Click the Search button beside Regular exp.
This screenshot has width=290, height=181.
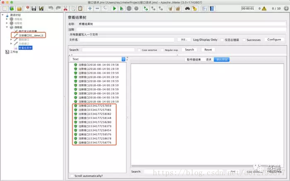click(189, 50)
